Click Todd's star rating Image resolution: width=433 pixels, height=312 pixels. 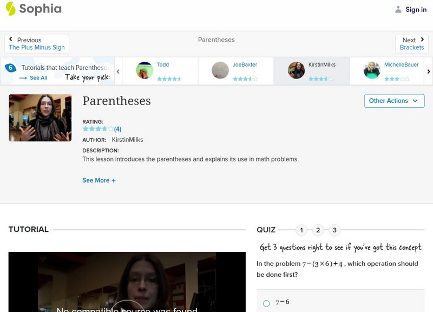point(169,79)
